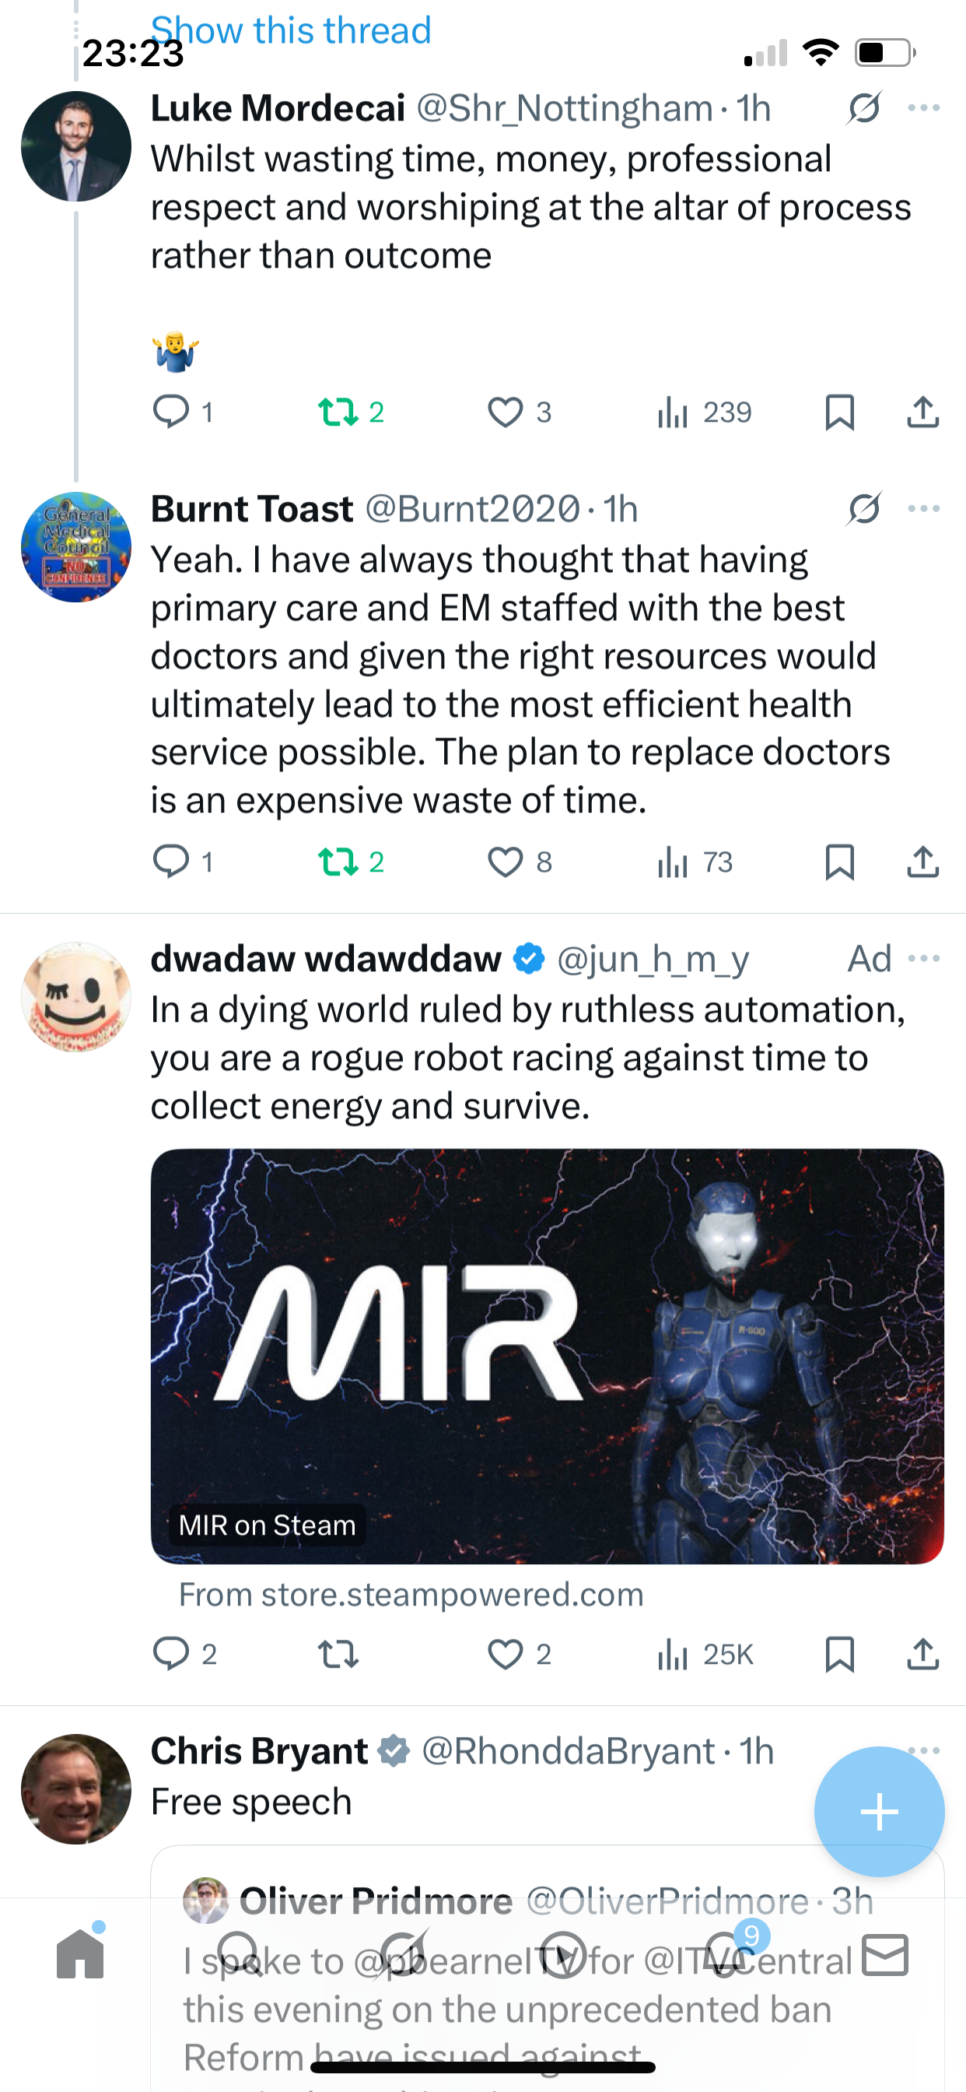Open MIR on Steam ad image
The height and width of the screenshot is (2092, 966).
point(547,1357)
